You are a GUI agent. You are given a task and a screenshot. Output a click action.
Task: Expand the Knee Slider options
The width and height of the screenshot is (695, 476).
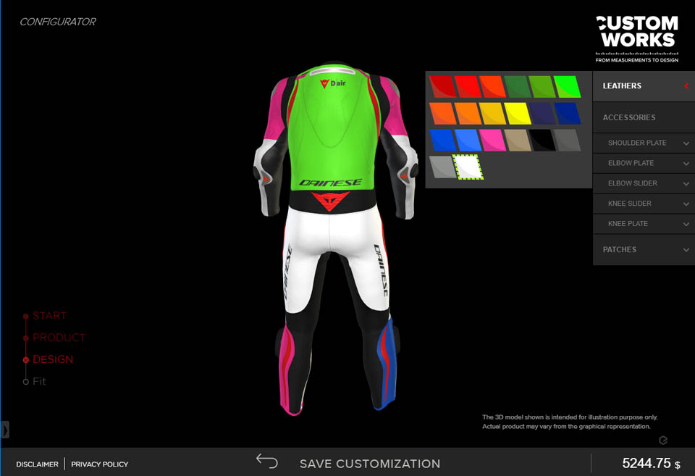(x=644, y=204)
